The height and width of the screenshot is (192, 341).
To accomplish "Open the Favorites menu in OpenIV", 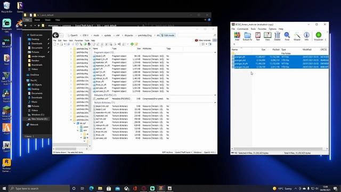I will click(79, 41).
